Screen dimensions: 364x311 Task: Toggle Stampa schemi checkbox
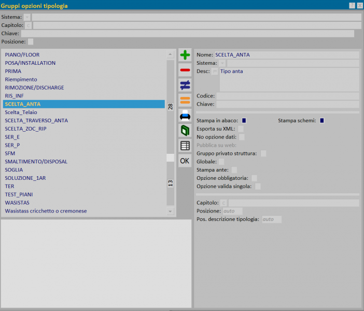(322, 120)
